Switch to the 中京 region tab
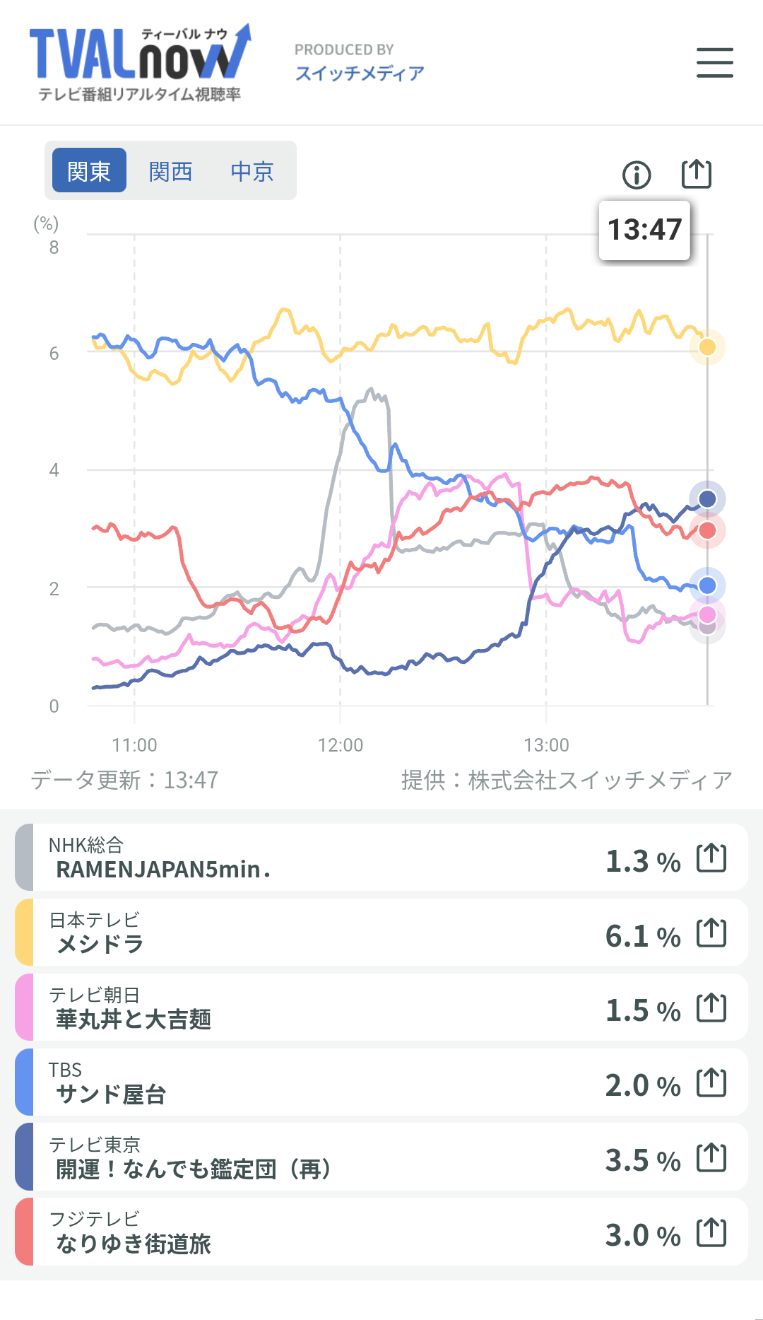 click(252, 170)
